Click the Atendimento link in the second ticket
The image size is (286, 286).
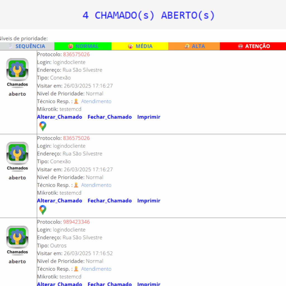(x=96, y=185)
